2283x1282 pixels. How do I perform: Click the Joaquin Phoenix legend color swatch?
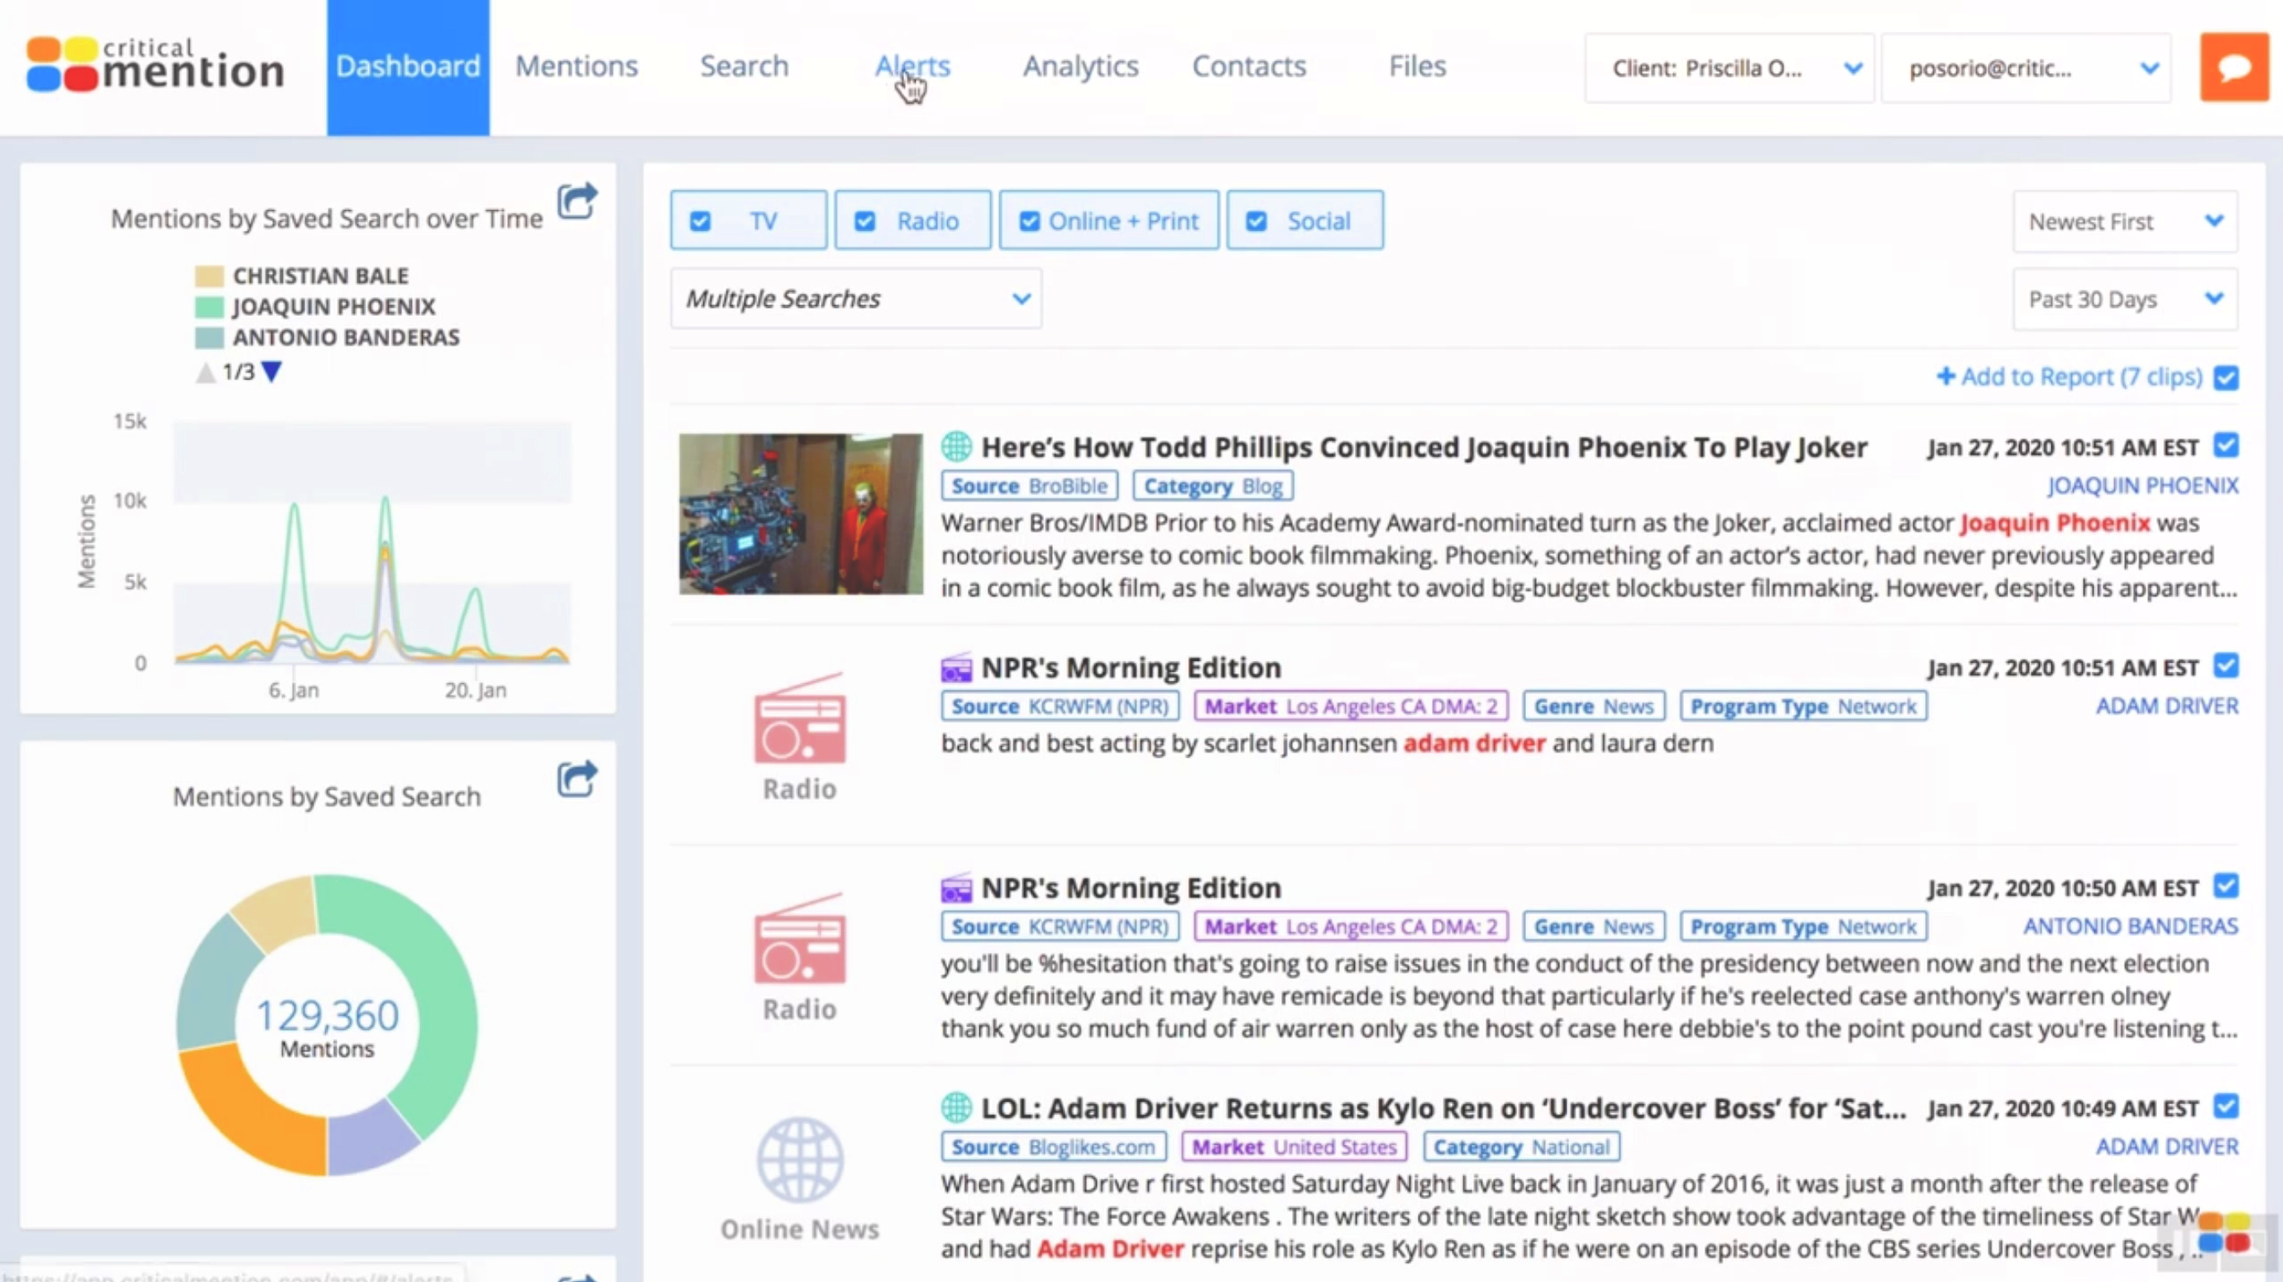(x=209, y=307)
